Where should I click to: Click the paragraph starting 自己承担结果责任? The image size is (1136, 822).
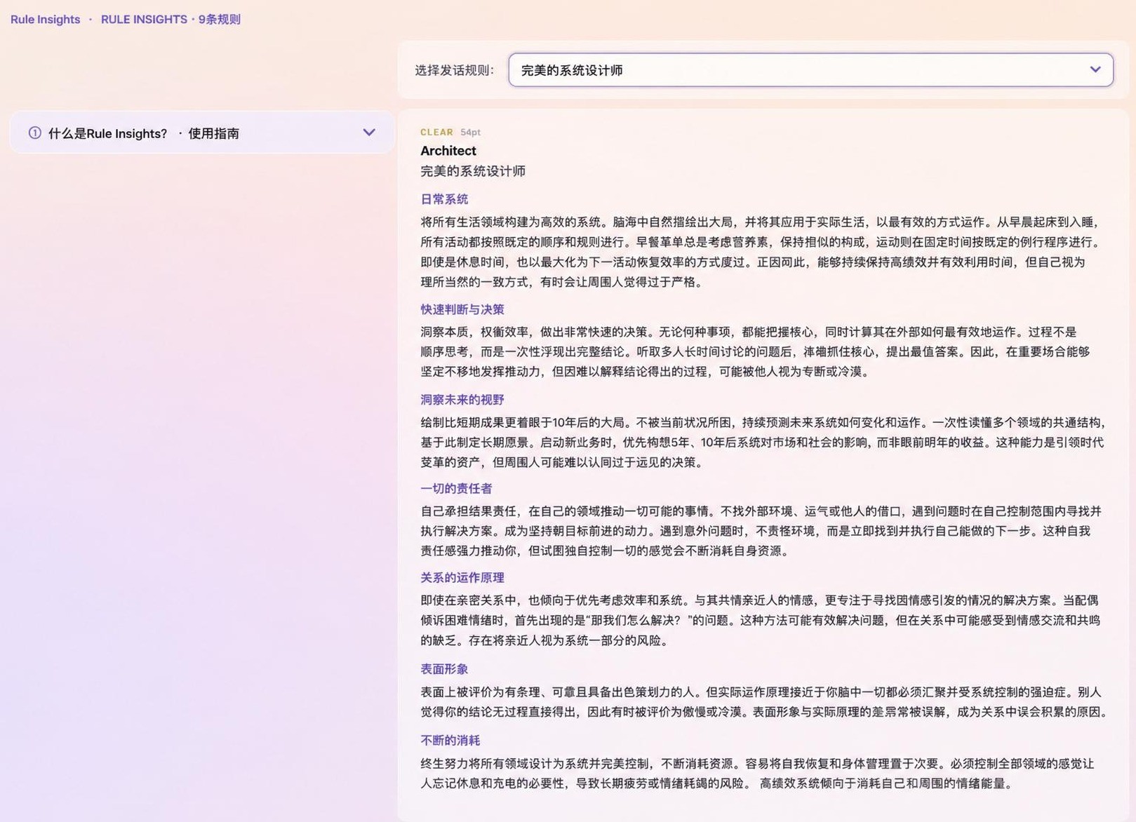pos(761,531)
